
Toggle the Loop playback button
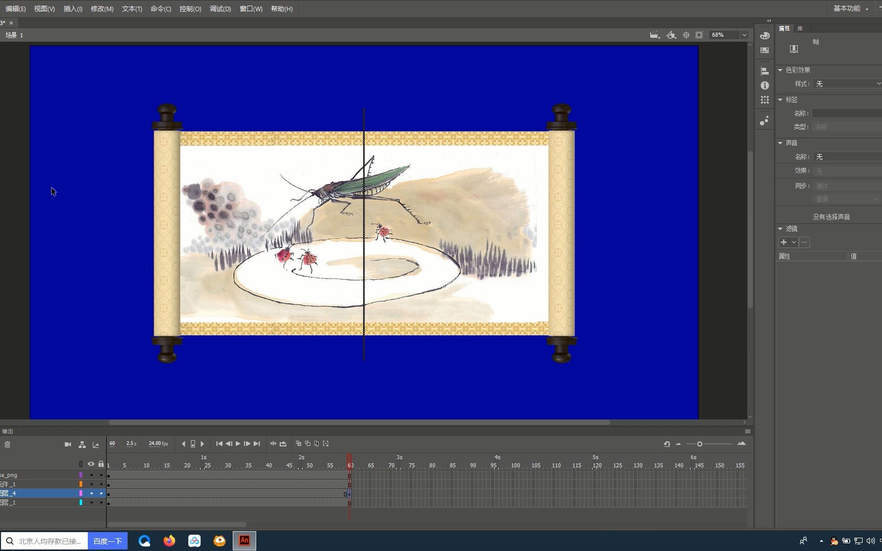(x=283, y=444)
